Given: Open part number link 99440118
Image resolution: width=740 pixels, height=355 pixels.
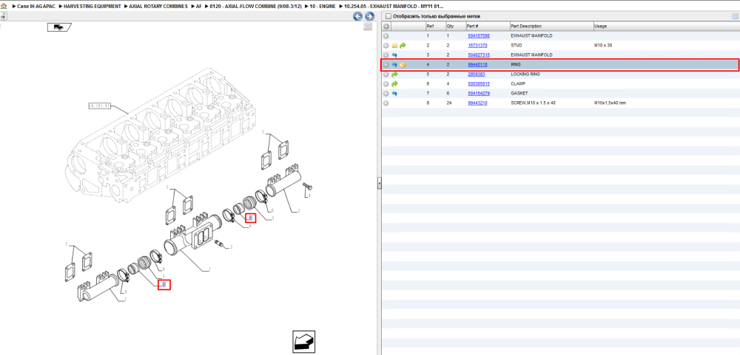Looking at the screenshot, I should [477, 65].
